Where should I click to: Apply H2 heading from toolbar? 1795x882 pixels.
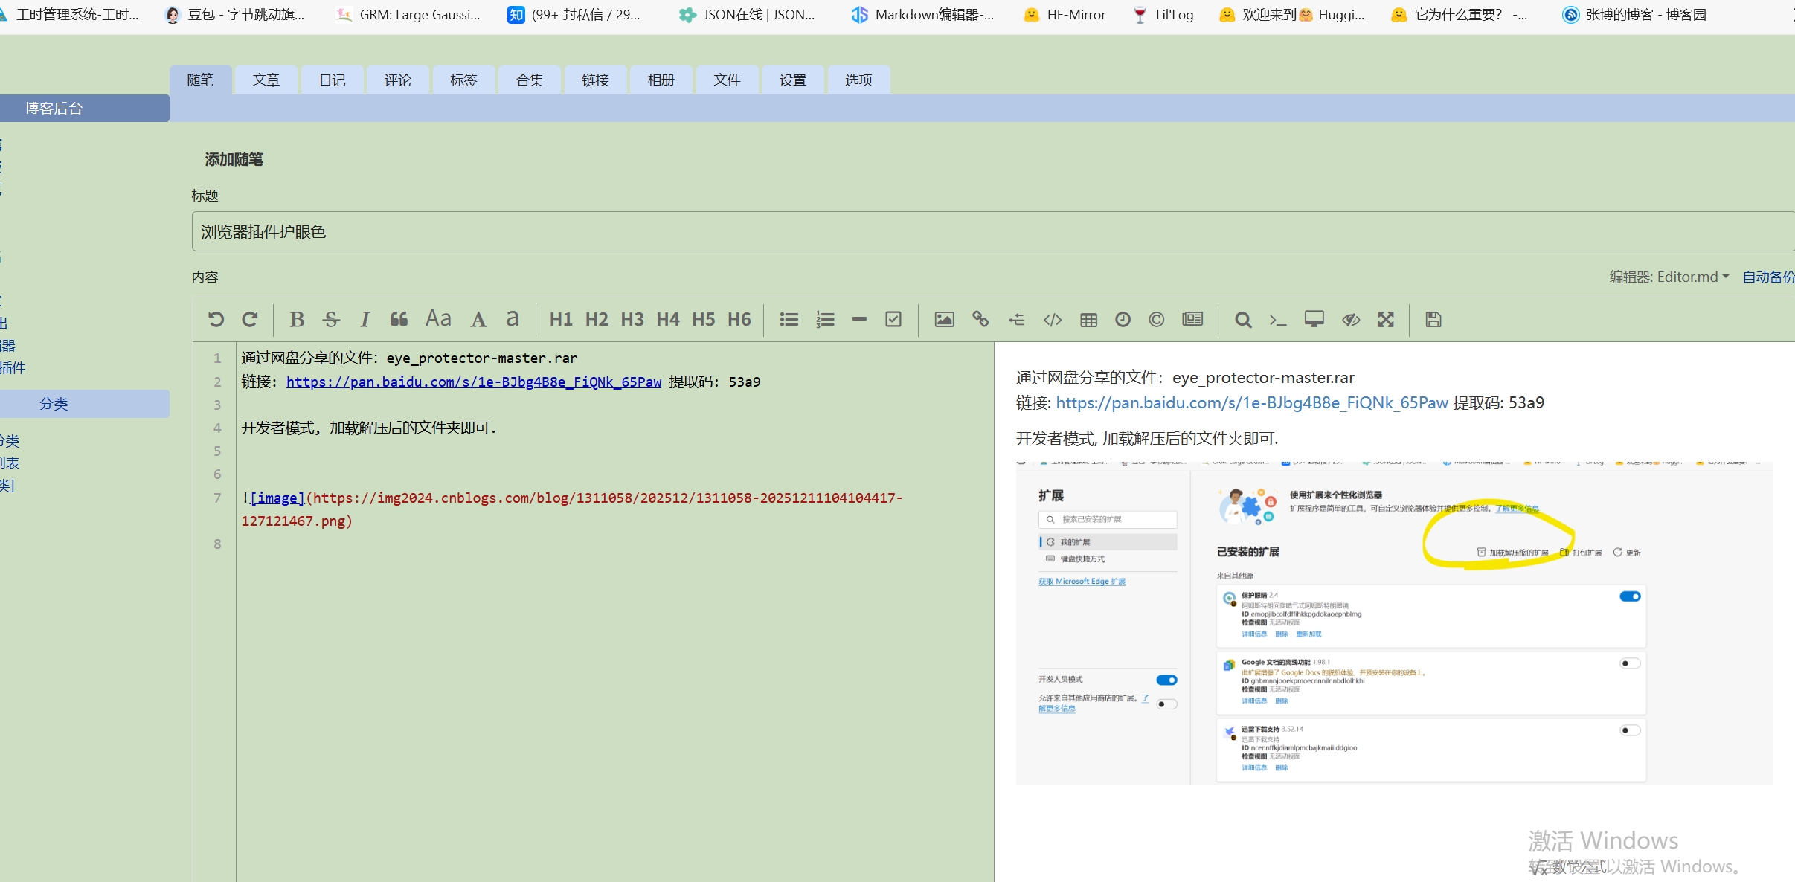tap(597, 320)
